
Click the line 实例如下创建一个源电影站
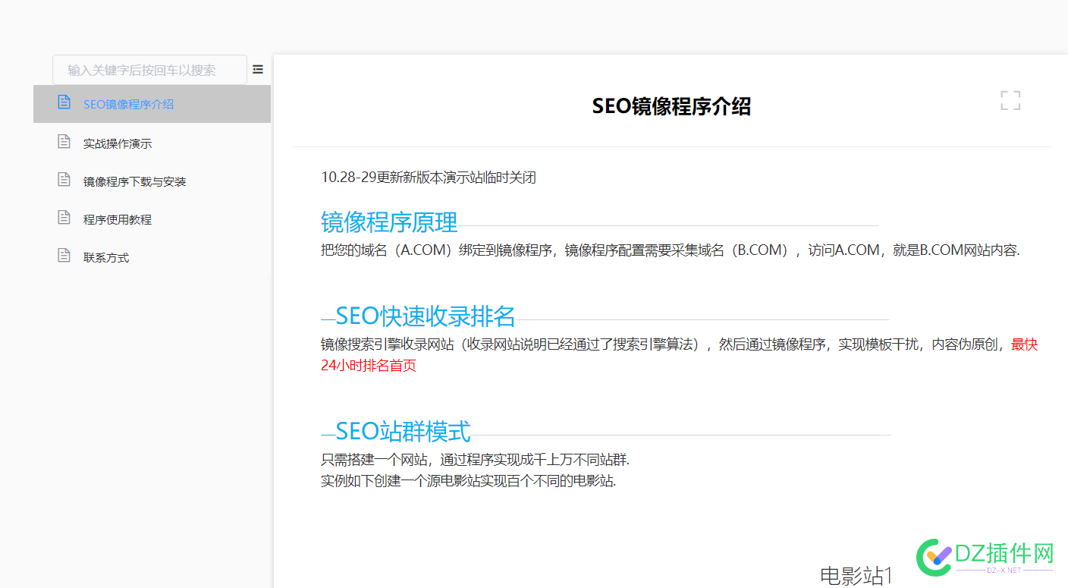click(x=469, y=481)
